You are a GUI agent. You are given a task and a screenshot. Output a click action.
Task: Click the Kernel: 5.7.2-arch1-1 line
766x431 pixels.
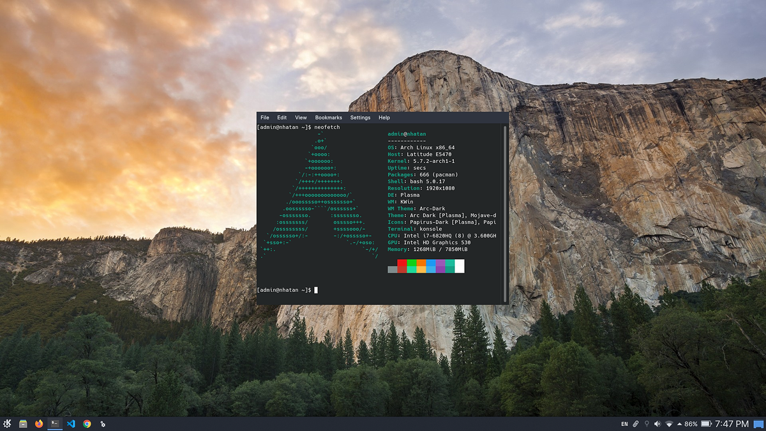421,162
